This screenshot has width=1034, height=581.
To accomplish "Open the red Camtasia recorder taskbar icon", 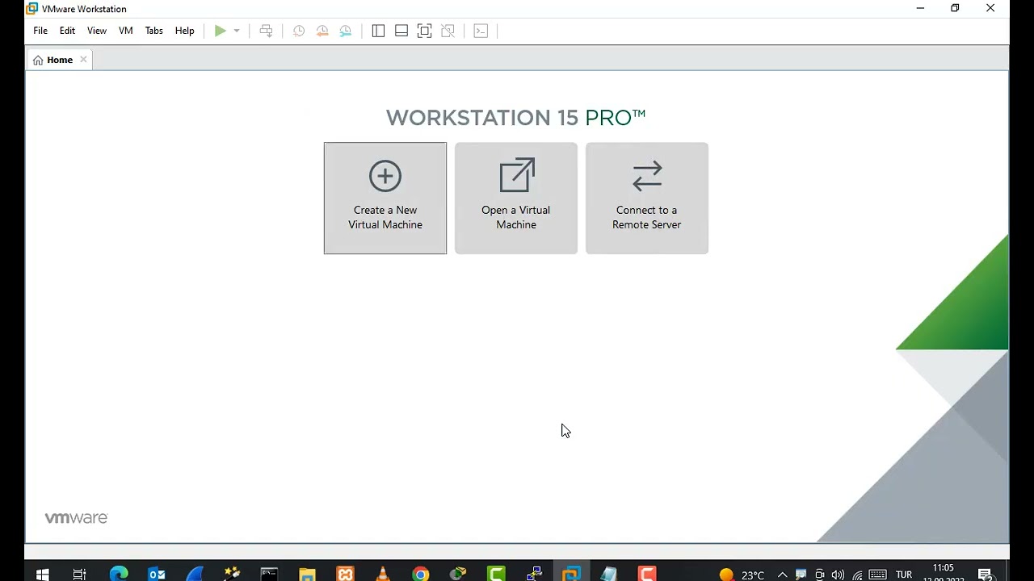I will point(647,574).
